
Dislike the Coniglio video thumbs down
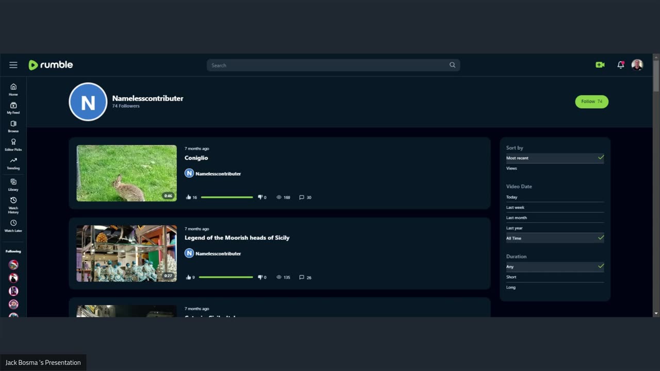260,197
